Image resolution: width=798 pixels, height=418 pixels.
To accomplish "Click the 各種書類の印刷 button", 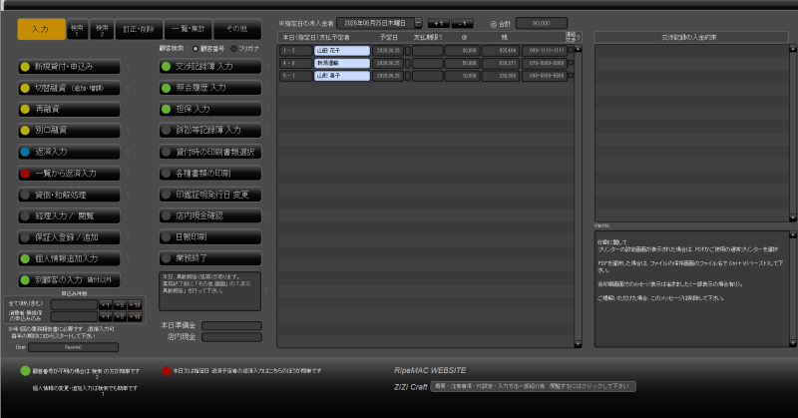I will (x=210, y=174).
